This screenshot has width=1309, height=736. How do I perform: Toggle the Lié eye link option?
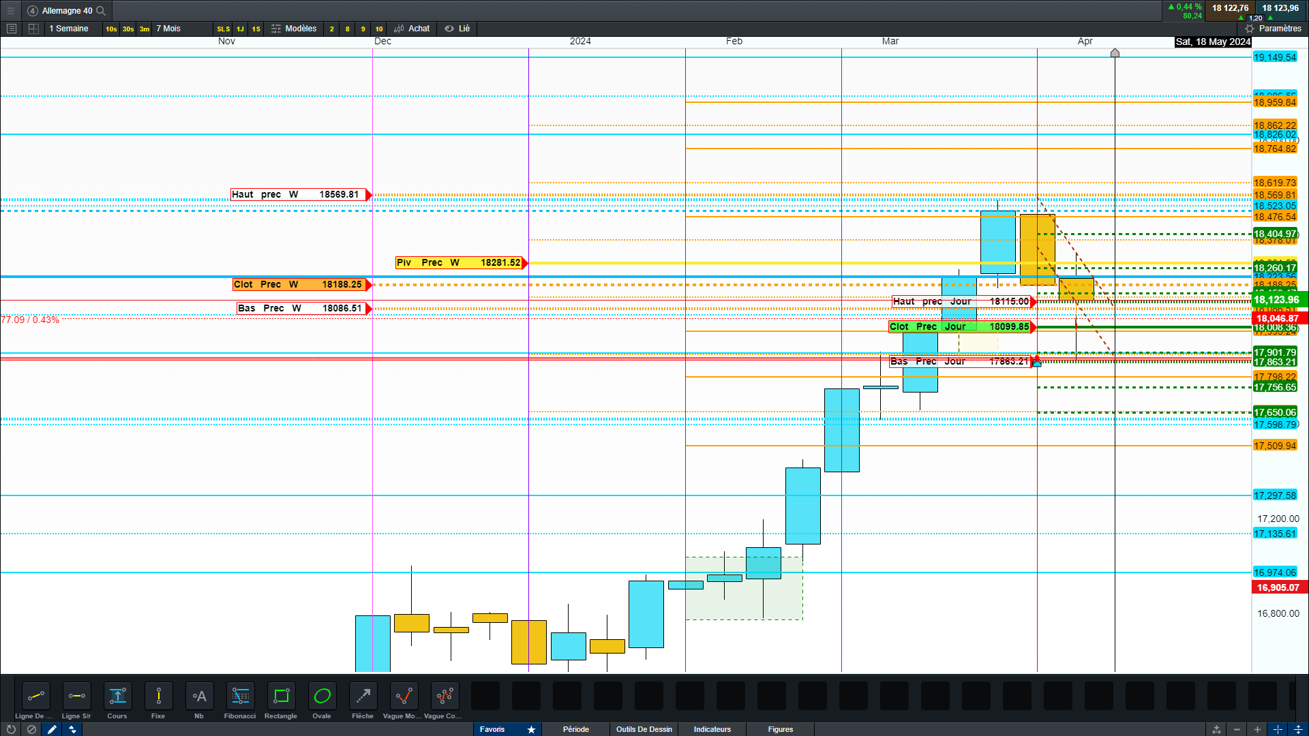[457, 29]
